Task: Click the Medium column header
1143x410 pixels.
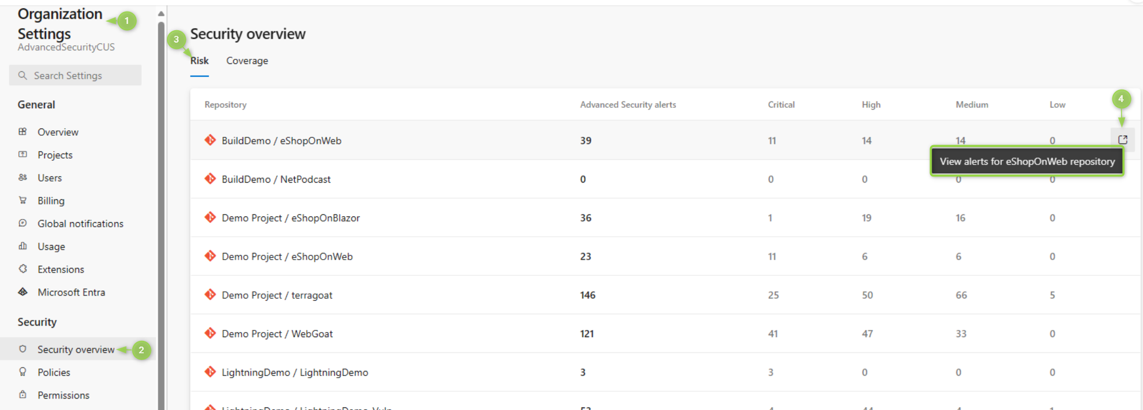Action: 972,105
